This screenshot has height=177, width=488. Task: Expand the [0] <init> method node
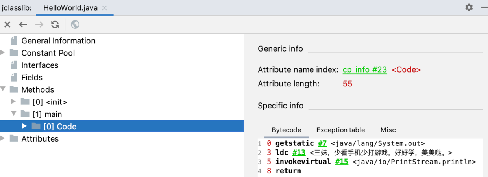pos(14,102)
